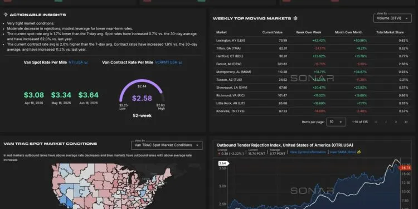Click the purple 52-week contract rate gauge

click(x=142, y=91)
